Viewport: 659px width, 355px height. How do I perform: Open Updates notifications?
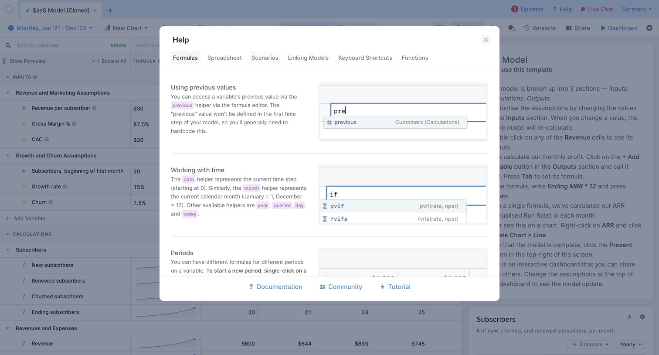tap(527, 9)
